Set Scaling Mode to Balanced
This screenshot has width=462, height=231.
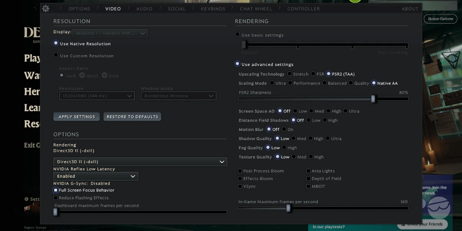click(x=334, y=83)
